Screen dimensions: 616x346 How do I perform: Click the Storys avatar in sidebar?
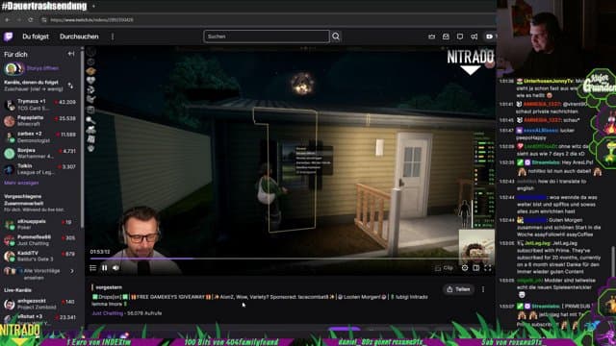[x=13, y=68]
